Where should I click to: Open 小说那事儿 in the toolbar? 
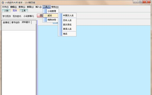click(29, 16)
